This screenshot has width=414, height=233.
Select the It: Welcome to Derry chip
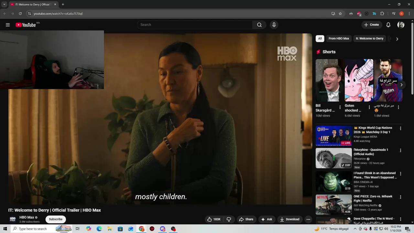[x=370, y=39]
